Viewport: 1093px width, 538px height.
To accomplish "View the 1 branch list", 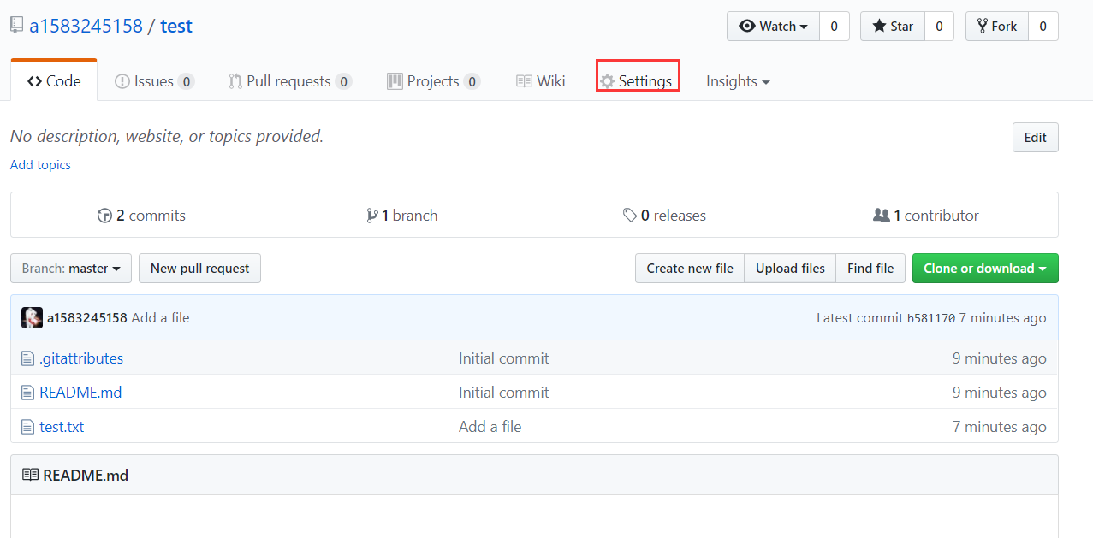I will point(402,216).
